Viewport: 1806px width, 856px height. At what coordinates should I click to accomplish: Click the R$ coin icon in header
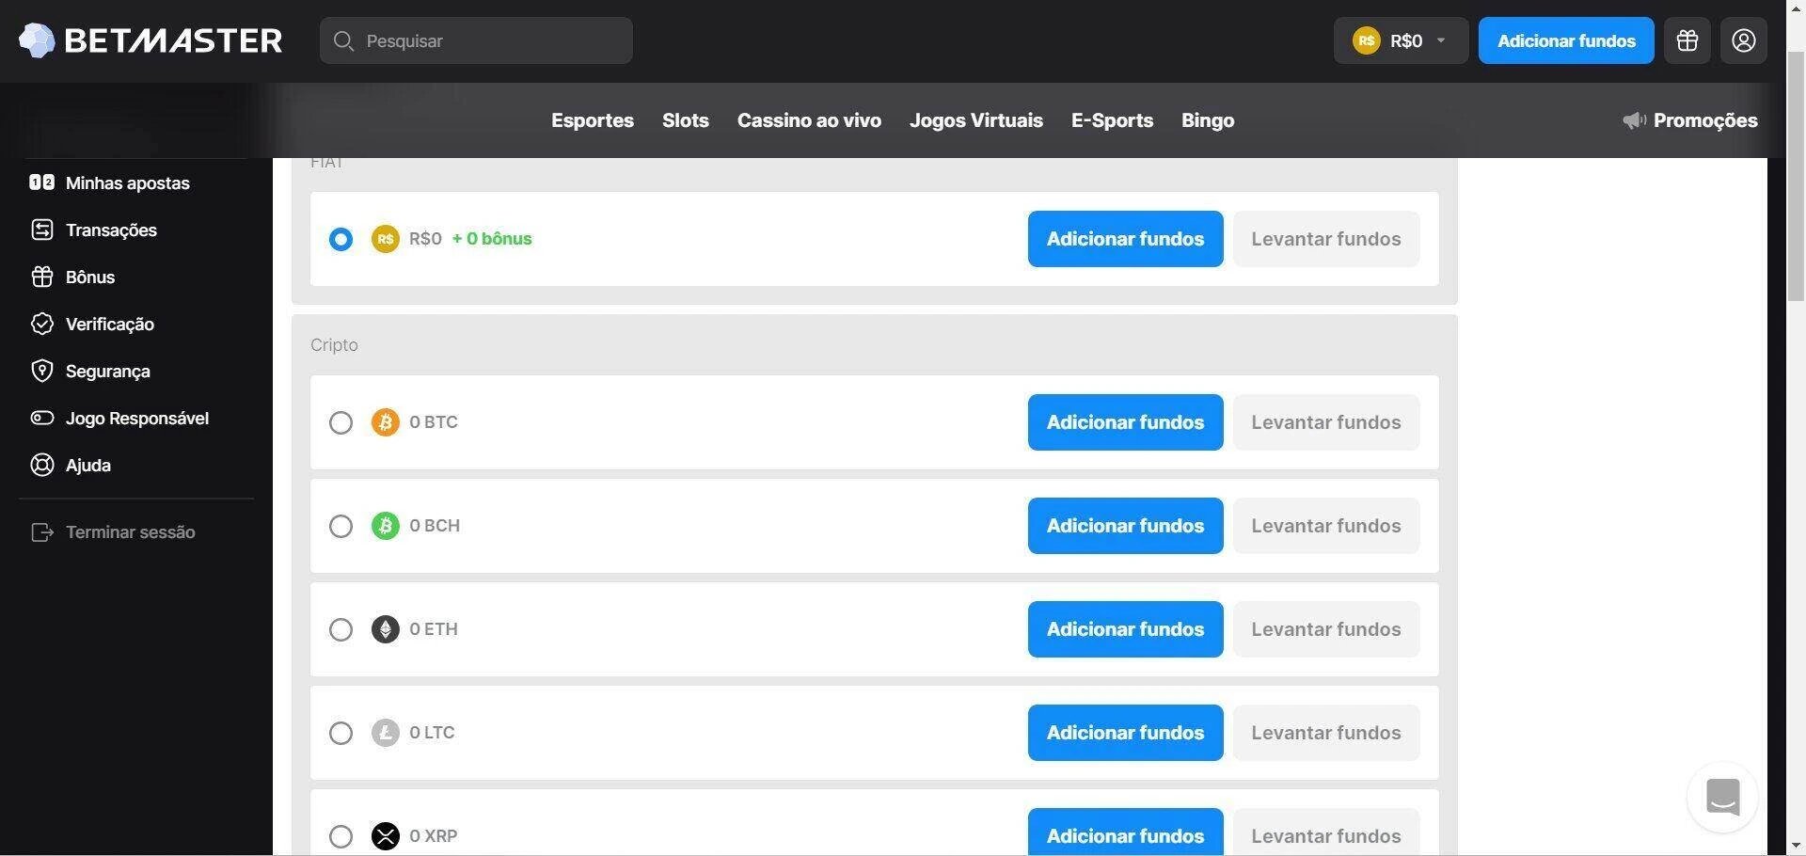tap(1367, 40)
